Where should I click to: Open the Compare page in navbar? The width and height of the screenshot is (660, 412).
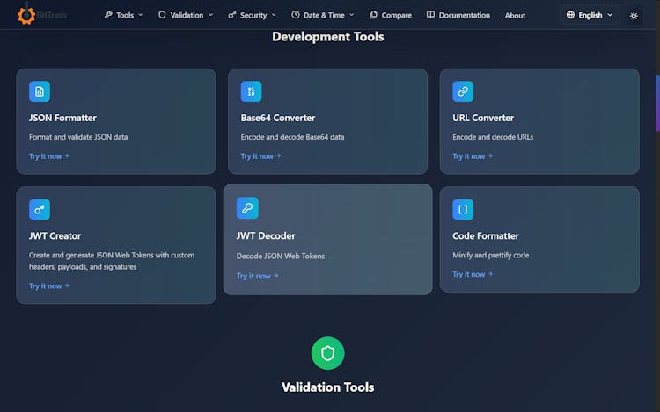coord(391,15)
